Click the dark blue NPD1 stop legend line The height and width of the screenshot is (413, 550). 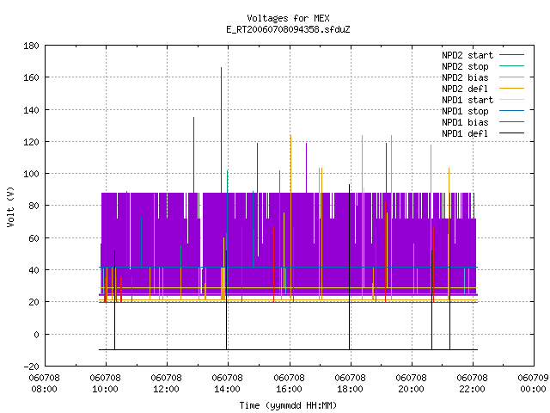click(x=512, y=111)
